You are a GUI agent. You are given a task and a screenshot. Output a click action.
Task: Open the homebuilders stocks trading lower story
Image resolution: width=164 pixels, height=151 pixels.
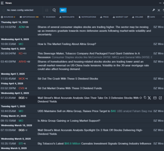pos(93,65)
